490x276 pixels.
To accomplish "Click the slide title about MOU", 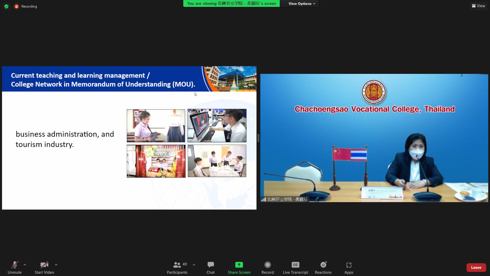I will click(x=103, y=80).
